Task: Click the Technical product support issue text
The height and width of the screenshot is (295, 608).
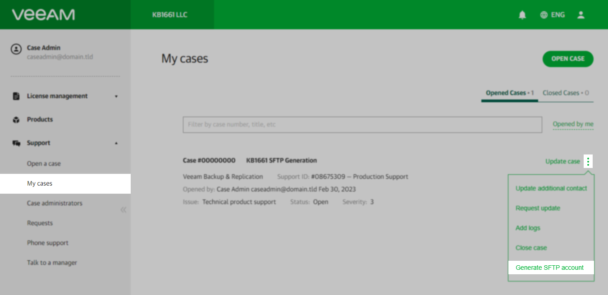Action: pyautogui.click(x=239, y=202)
